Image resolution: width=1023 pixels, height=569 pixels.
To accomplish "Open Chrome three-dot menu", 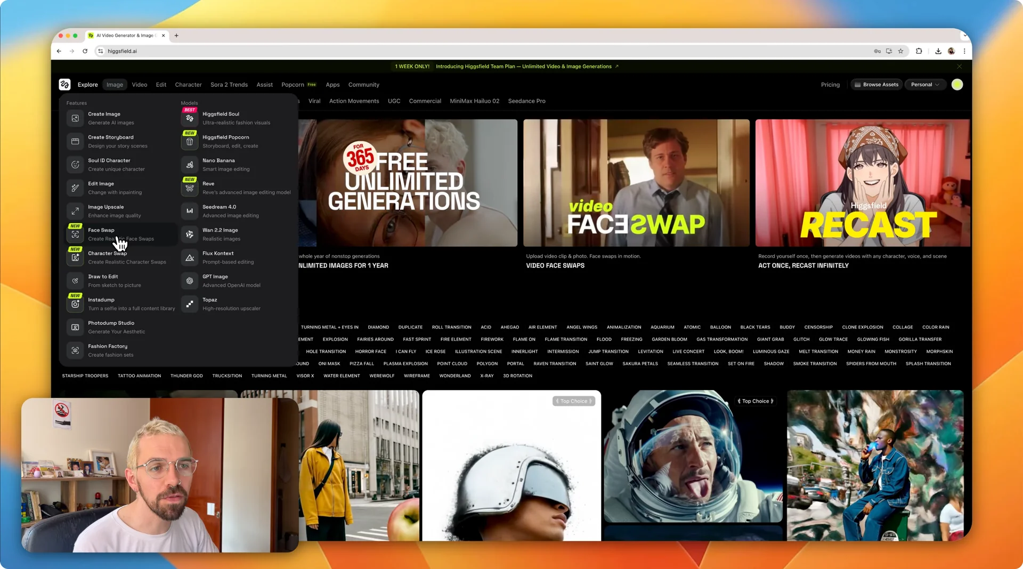I will pos(964,51).
